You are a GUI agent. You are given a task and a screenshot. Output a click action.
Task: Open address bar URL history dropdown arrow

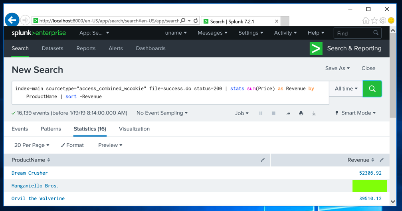click(x=189, y=20)
